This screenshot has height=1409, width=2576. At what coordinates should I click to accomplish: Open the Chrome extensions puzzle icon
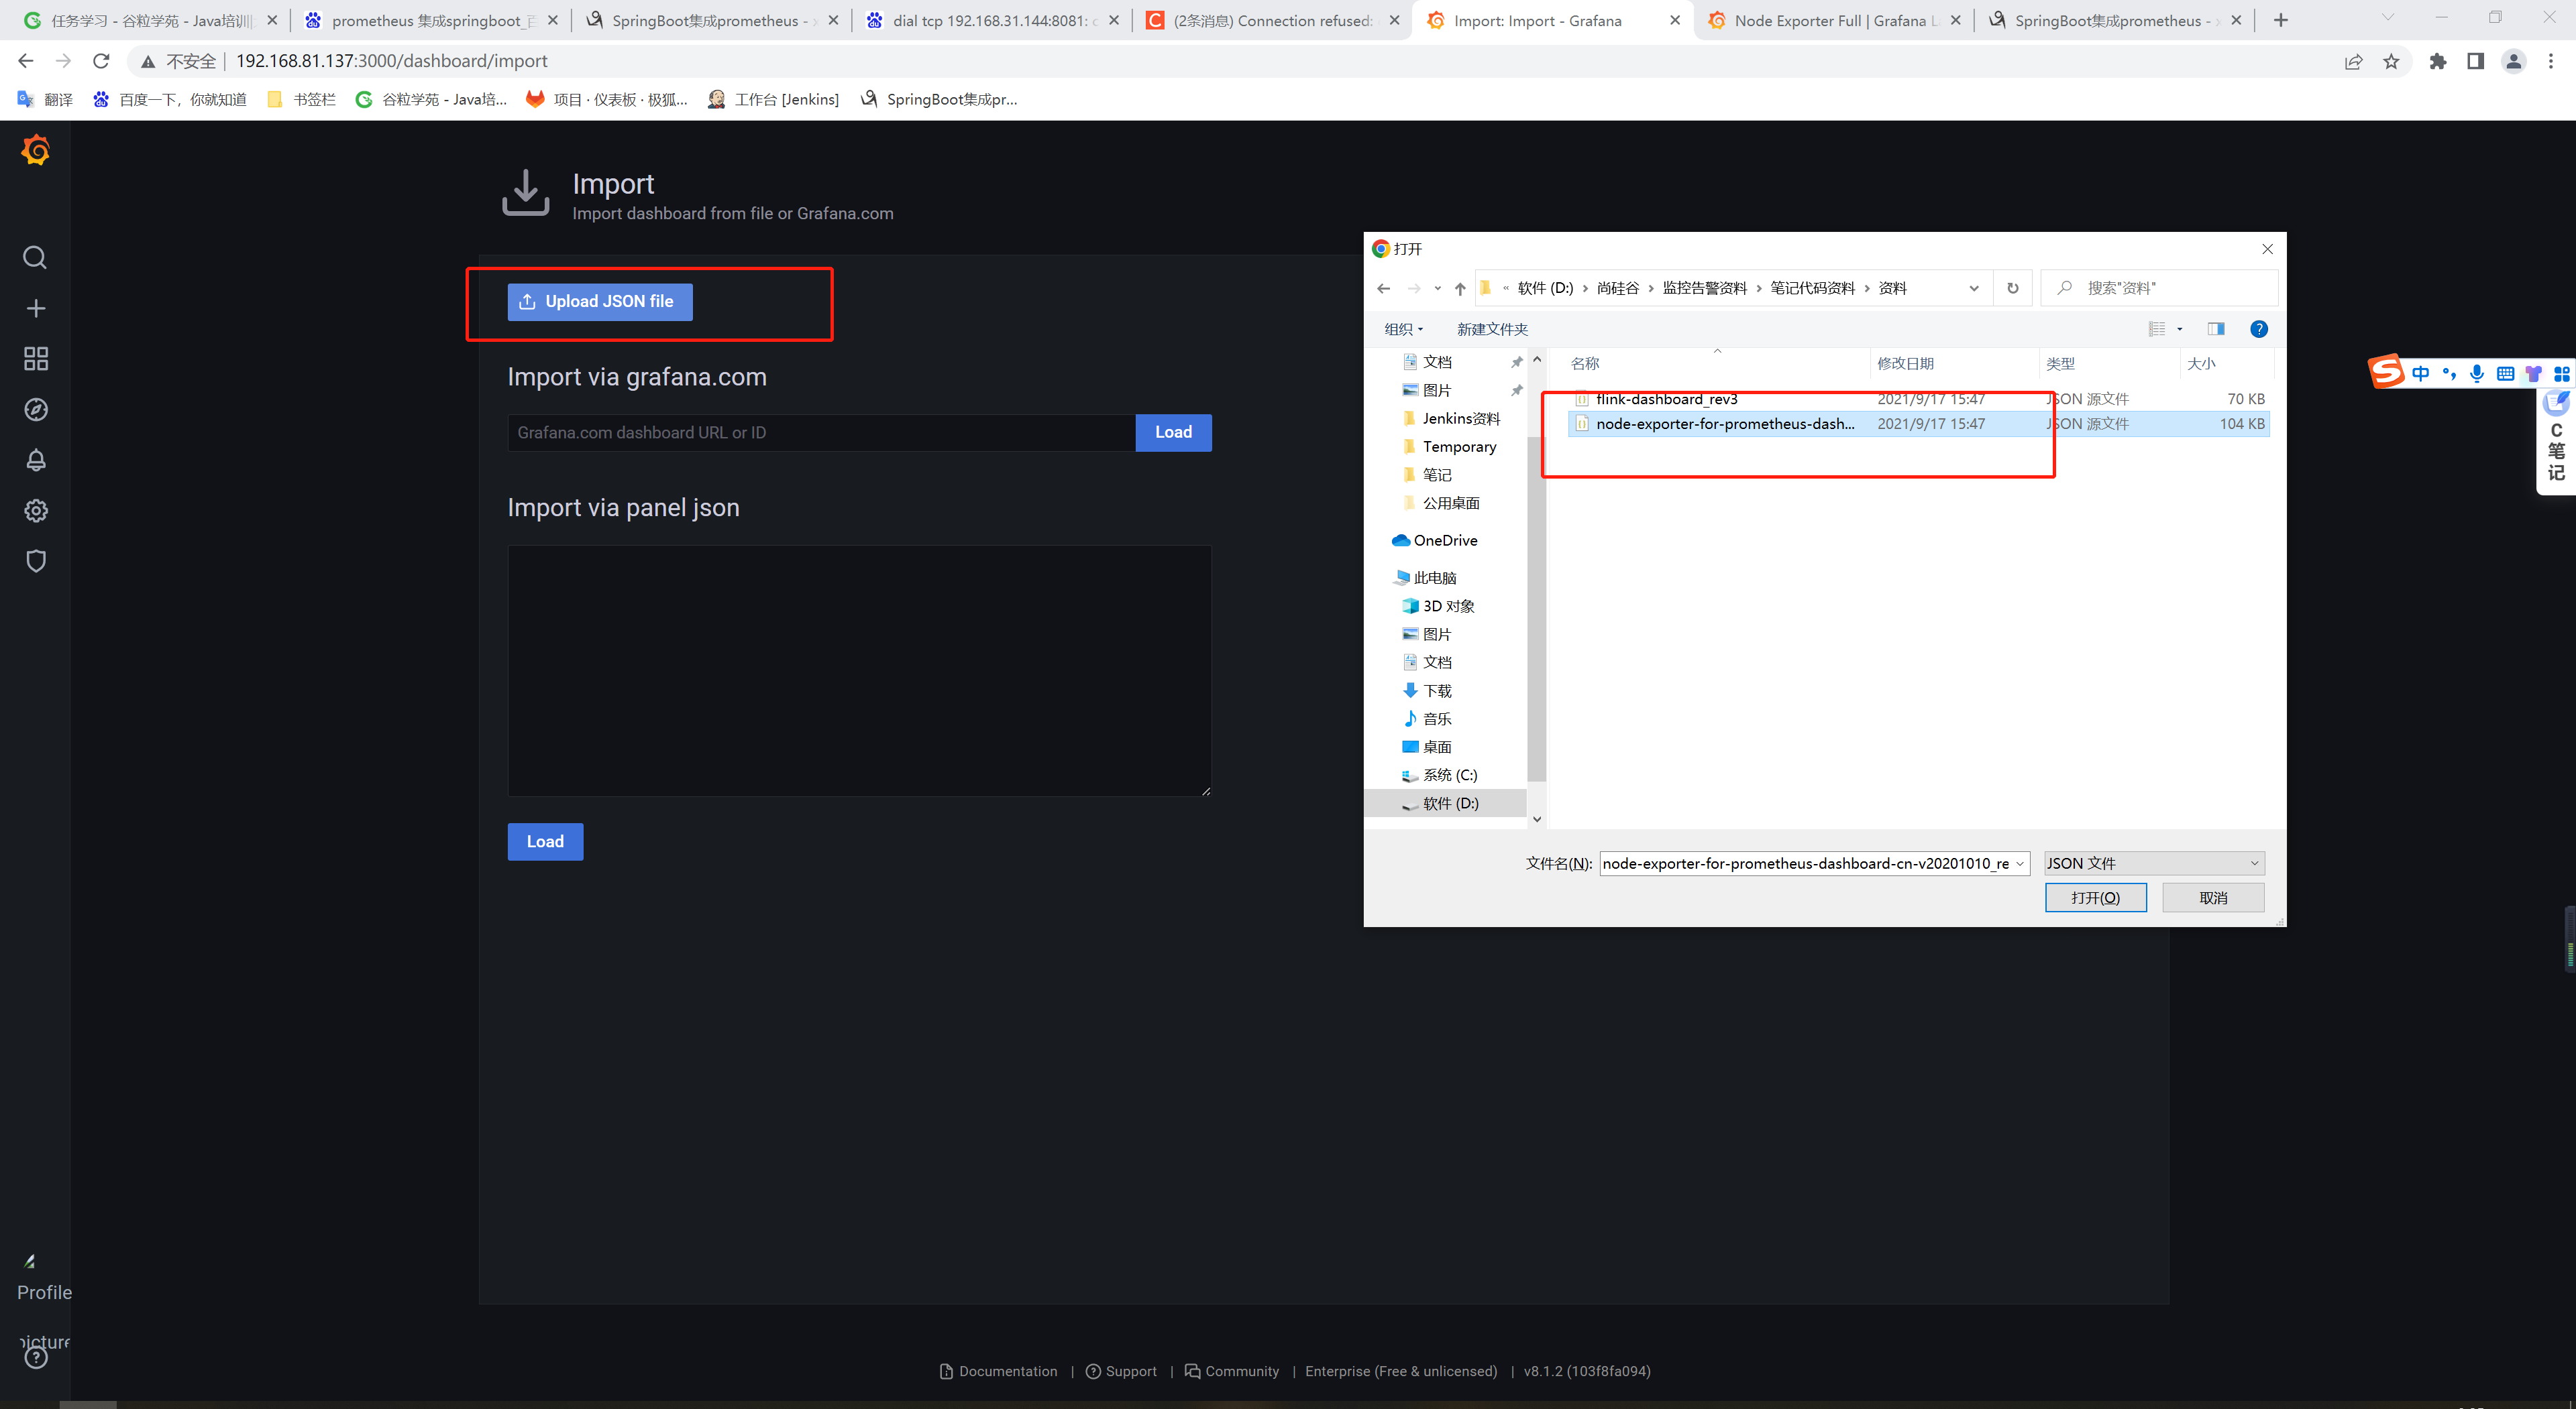(x=2438, y=62)
